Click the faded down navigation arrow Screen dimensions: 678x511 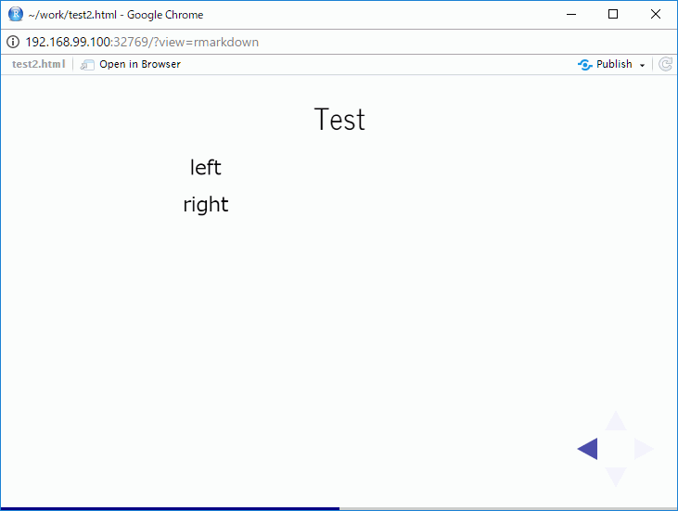click(616, 477)
